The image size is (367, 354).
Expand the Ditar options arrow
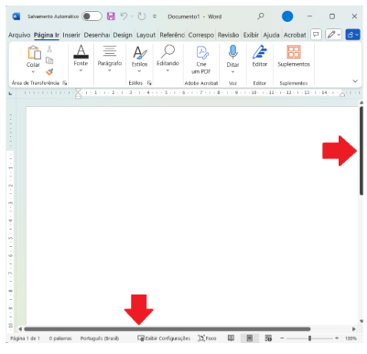click(232, 72)
